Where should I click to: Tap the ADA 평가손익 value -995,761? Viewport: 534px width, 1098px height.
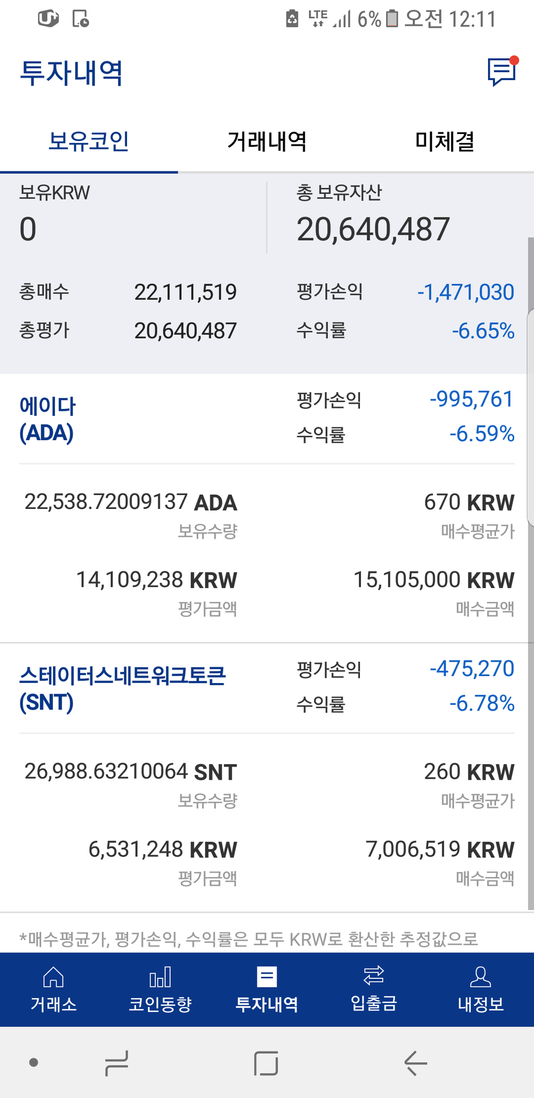click(x=472, y=399)
